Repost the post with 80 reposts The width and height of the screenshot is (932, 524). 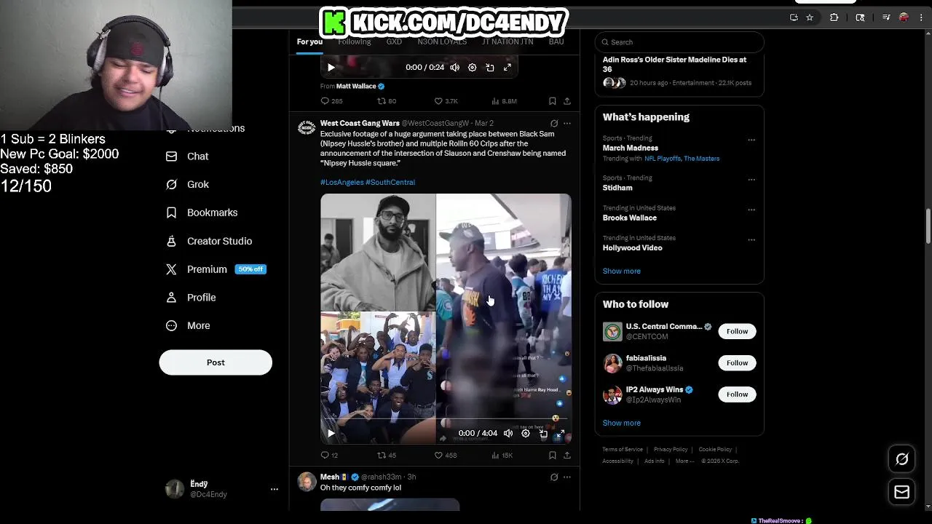(381, 101)
